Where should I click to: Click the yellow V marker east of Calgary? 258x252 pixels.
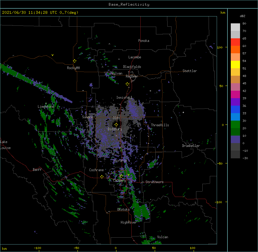[128, 175]
